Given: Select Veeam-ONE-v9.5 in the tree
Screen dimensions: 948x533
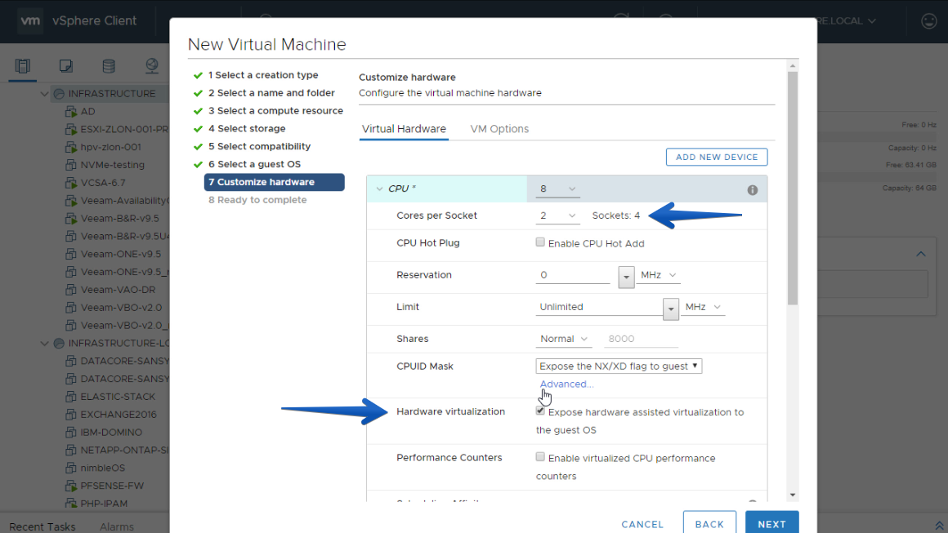Looking at the screenshot, I should 120,254.
